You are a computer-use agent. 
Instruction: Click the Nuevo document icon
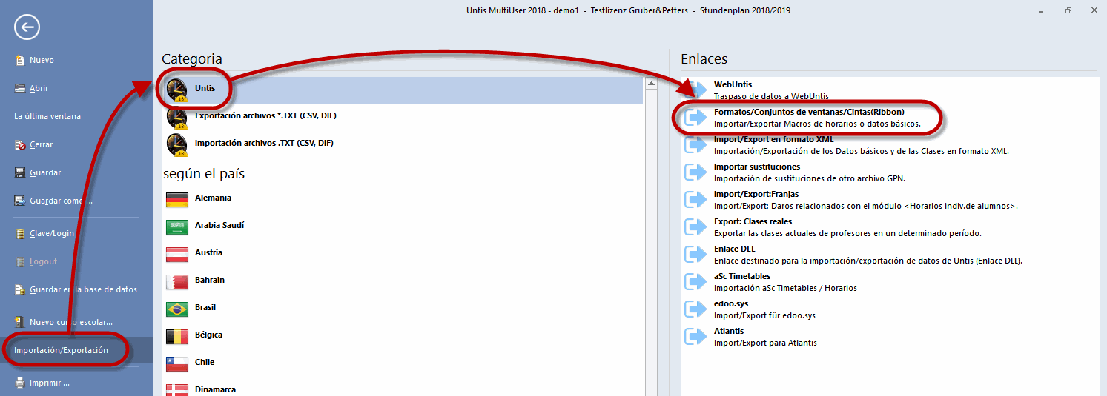pos(21,61)
